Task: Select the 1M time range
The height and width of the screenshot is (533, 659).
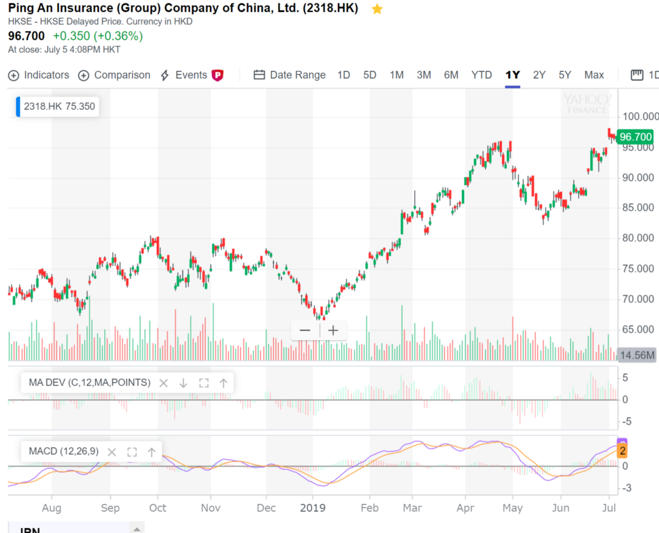Action: [x=396, y=75]
